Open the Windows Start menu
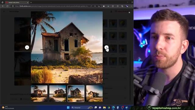195x110 pixels. 68,108
